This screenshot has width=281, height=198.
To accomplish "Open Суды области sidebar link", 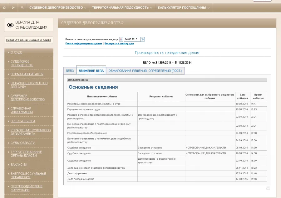I will tap(23, 143).
